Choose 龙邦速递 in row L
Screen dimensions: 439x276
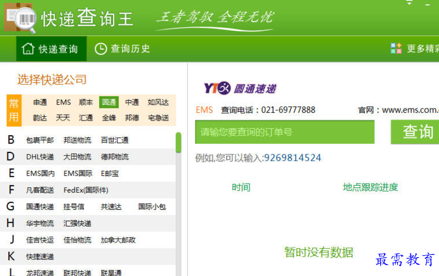point(40,273)
